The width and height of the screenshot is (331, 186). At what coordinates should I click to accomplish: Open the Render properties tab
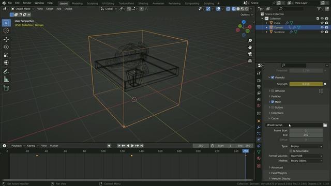(259, 81)
